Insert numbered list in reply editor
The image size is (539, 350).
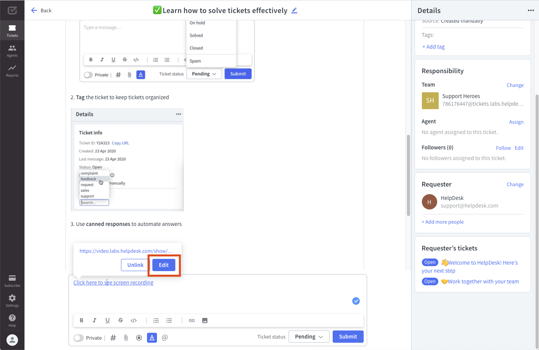tap(156, 321)
